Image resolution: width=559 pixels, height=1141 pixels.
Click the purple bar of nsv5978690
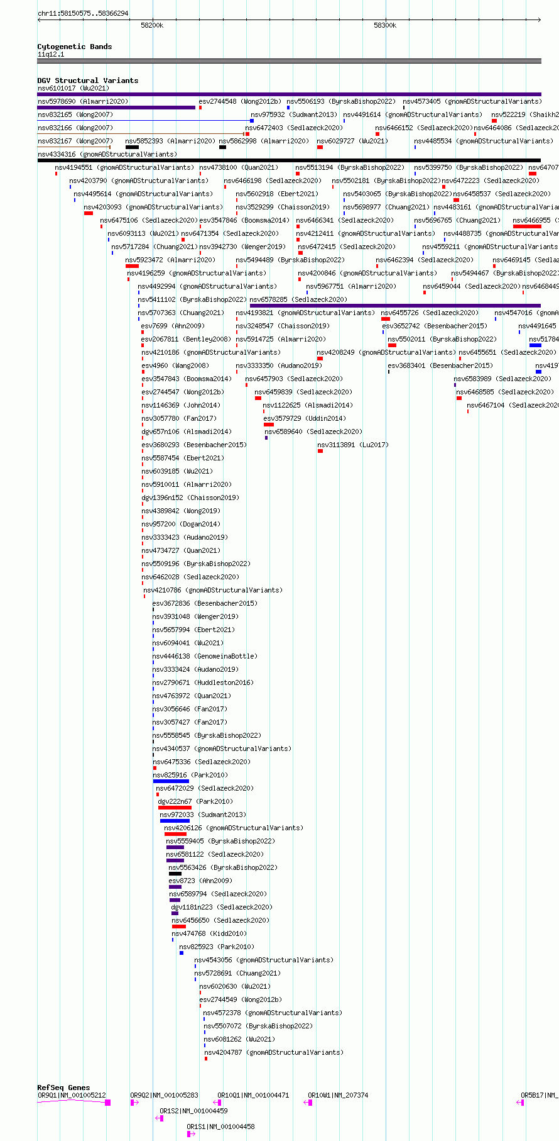(116, 108)
